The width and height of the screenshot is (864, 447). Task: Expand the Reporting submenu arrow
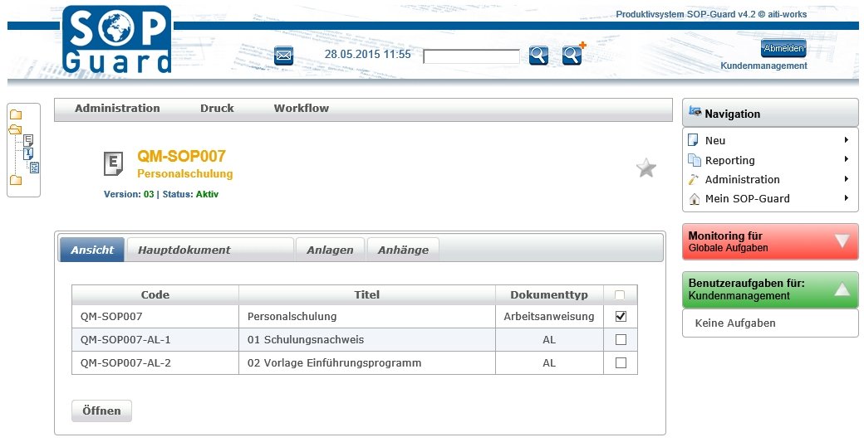[x=847, y=159]
